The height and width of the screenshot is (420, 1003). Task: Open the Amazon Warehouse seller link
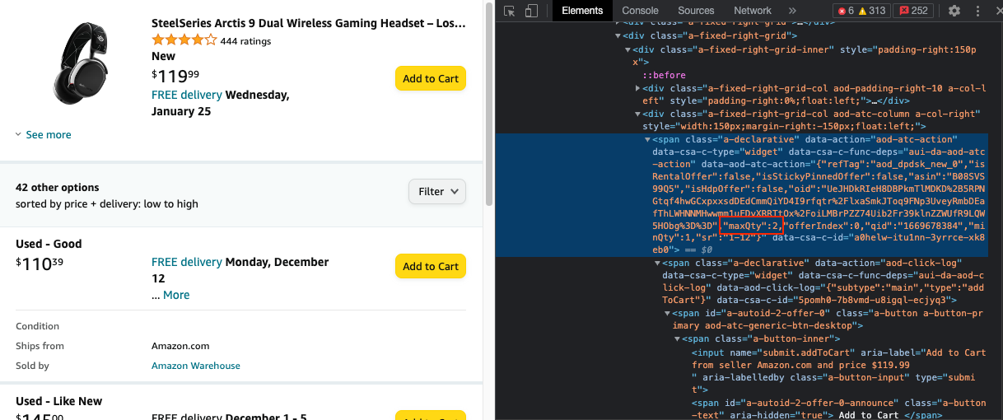tap(196, 366)
